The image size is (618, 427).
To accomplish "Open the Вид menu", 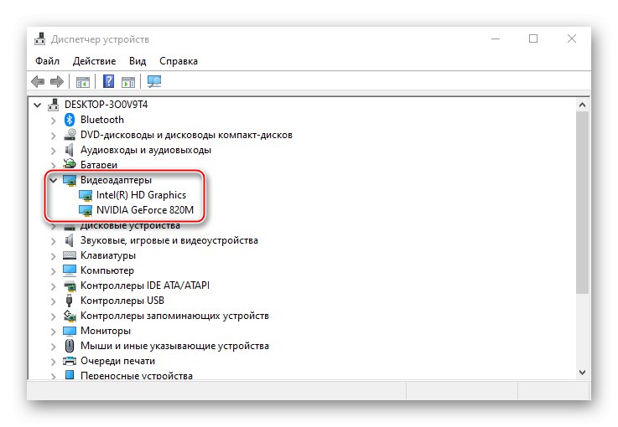I will 138,61.
